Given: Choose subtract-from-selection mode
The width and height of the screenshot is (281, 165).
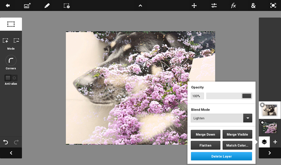Looking at the screenshot, I should [x=16, y=40].
